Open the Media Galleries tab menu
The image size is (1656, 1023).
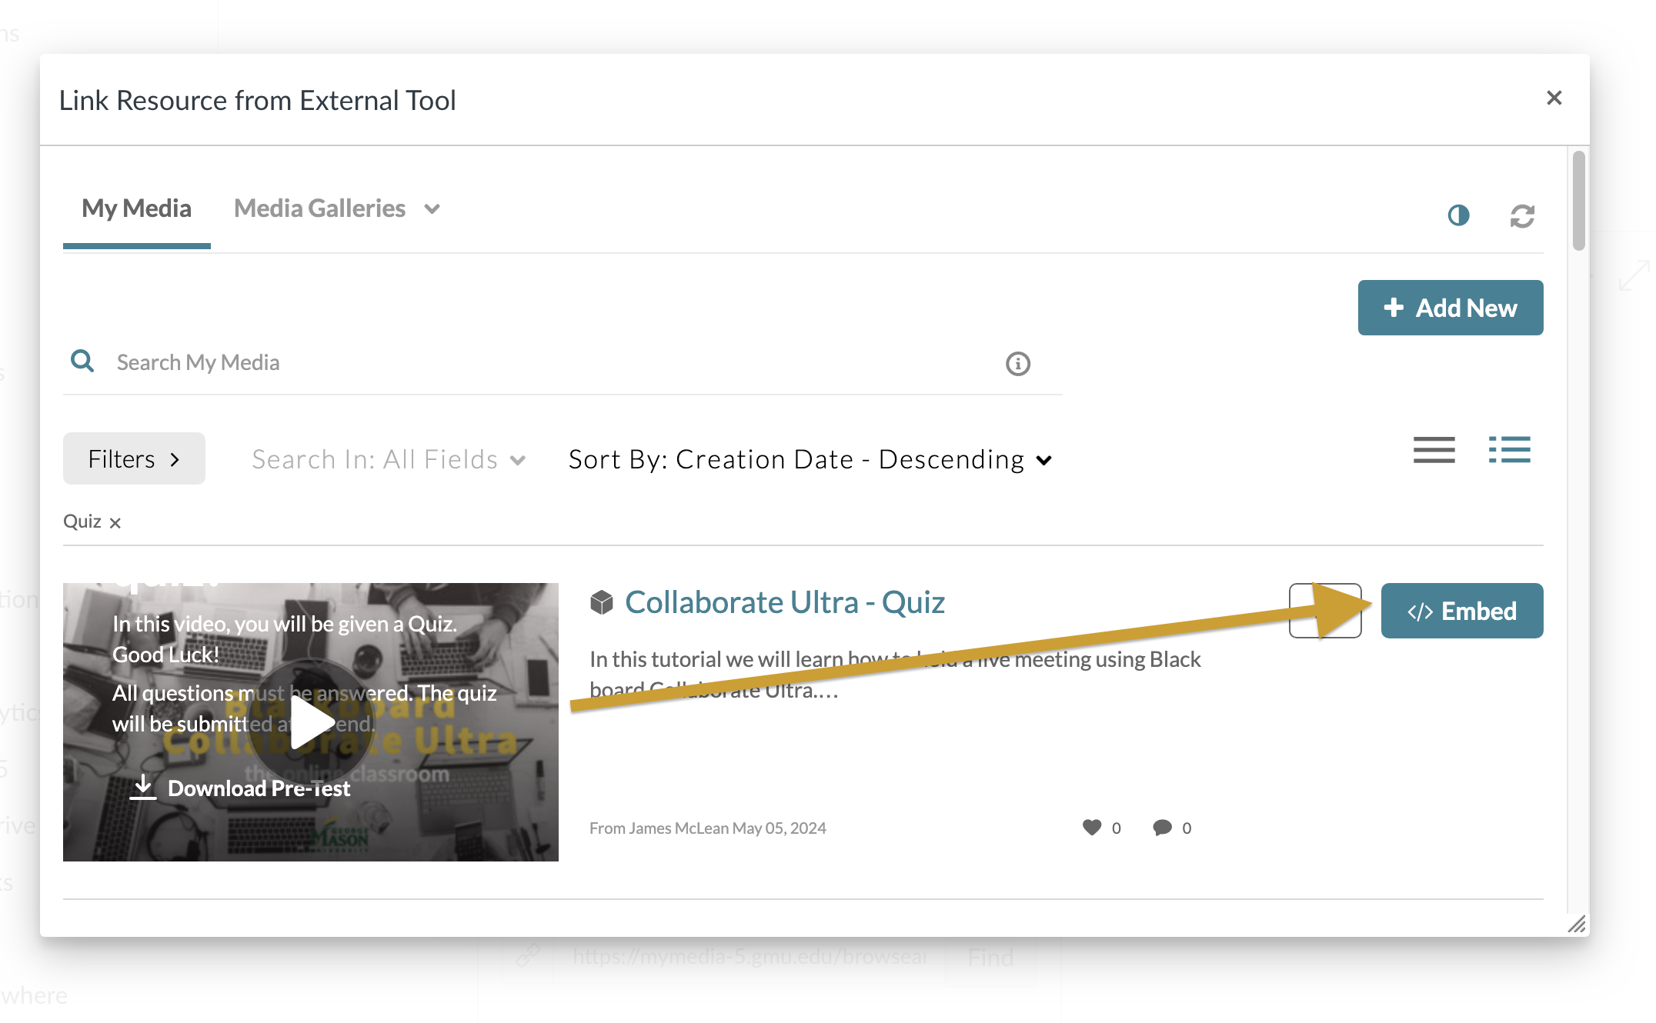(x=337, y=208)
